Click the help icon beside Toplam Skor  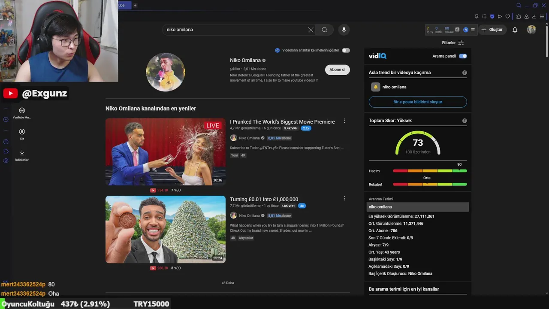tap(465, 121)
